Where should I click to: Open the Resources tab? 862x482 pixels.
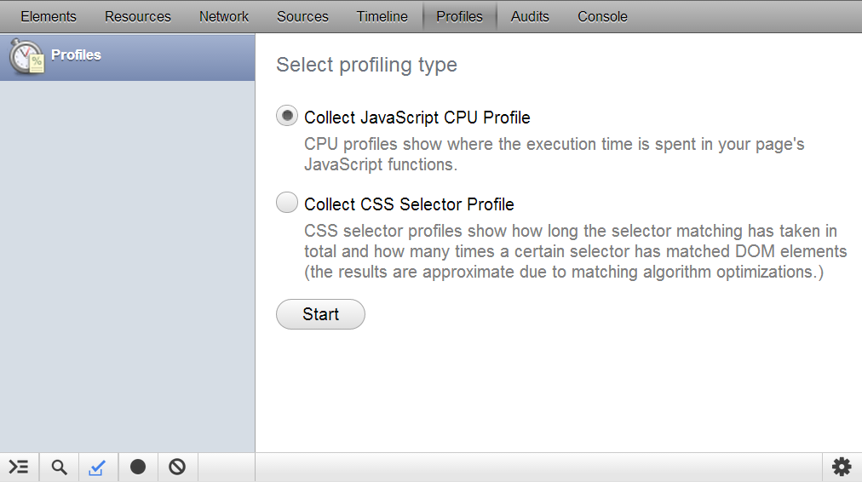click(138, 16)
